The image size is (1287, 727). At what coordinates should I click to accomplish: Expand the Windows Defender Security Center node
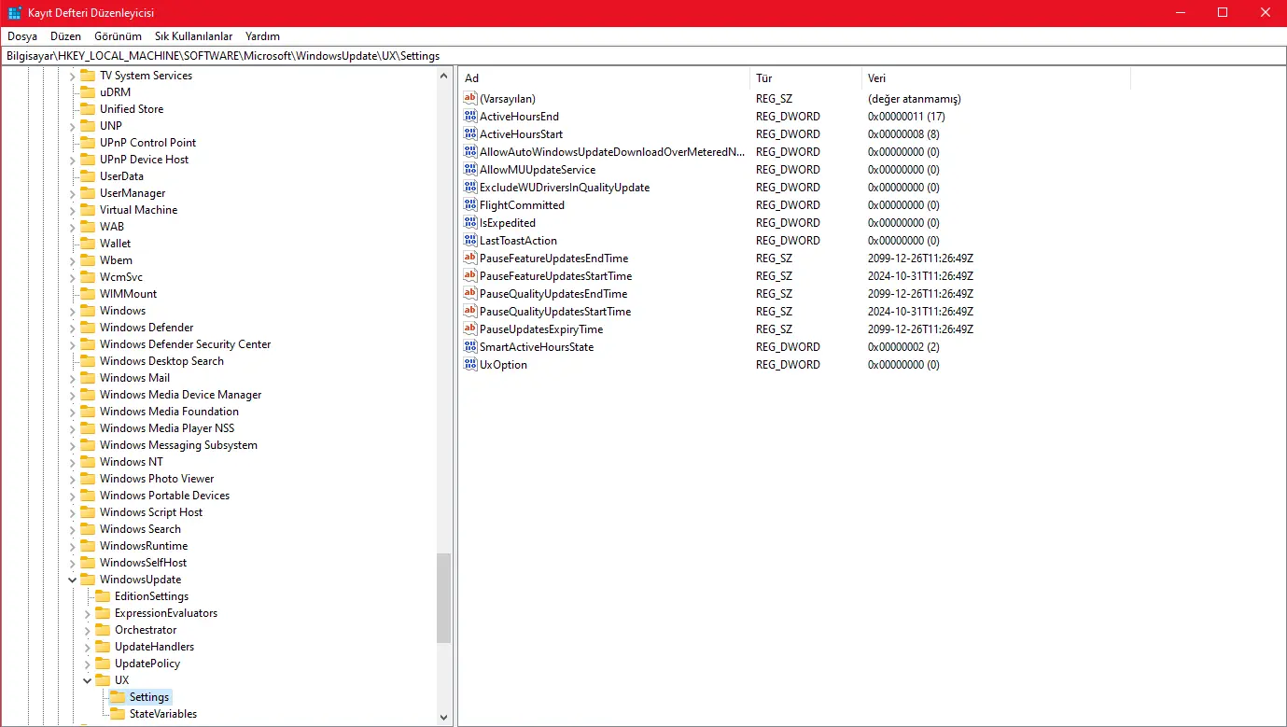pyautogui.click(x=73, y=344)
